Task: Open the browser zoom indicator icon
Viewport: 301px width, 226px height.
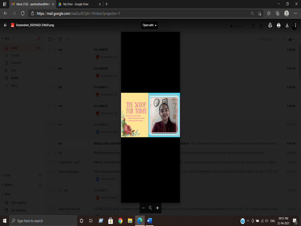Action: pyautogui.click(x=252, y=13)
